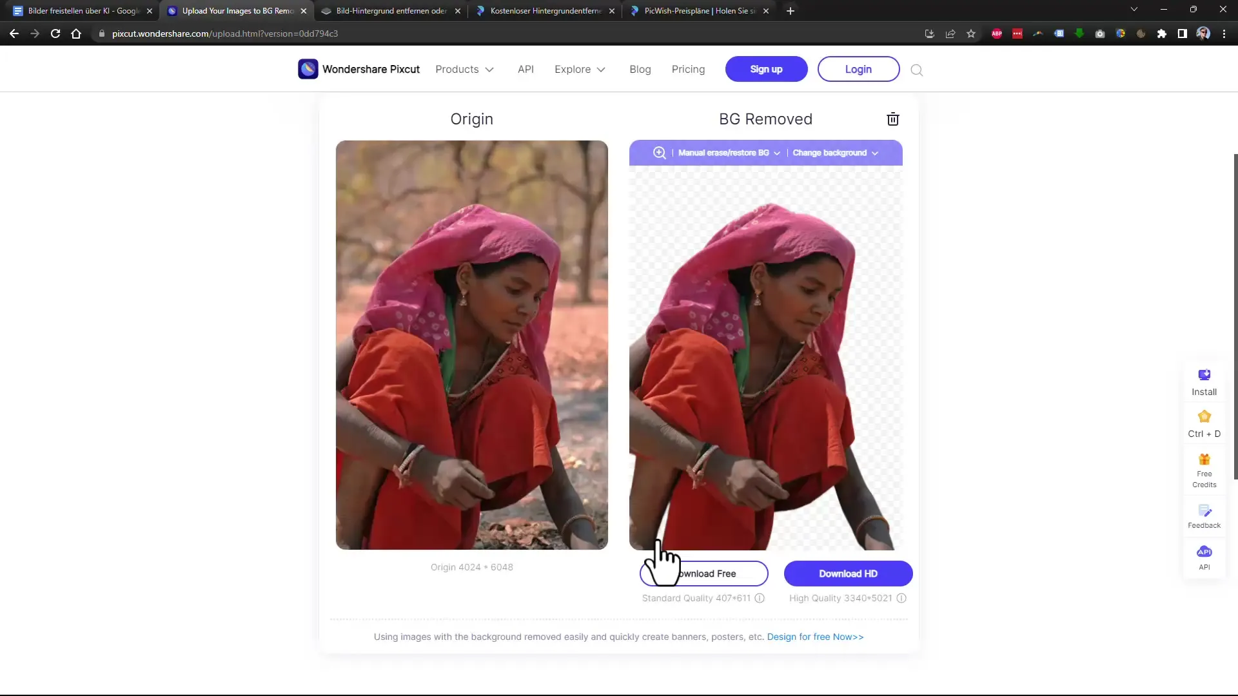Image resolution: width=1238 pixels, height=696 pixels.
Task: Expand the Products menu in the navbar
Action: (x=464, y=69)
